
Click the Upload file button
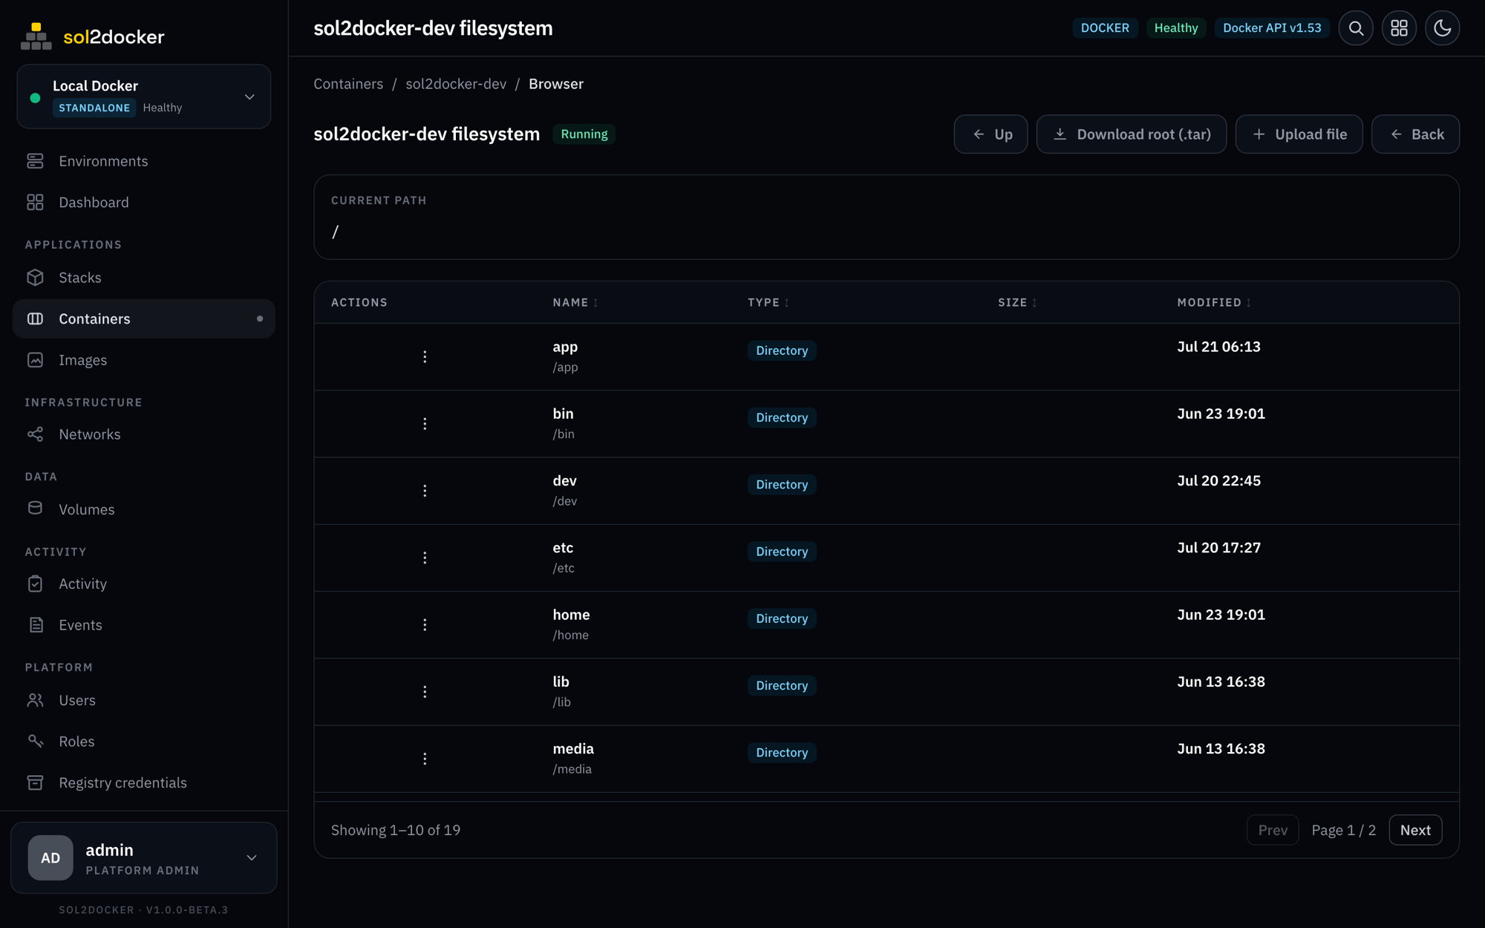(1299, 134)
